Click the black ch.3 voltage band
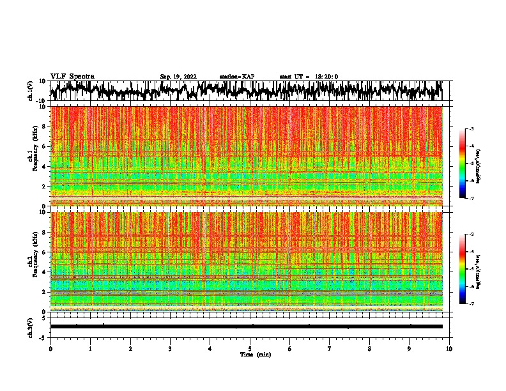Image resolution: width=506 pixels, height=391 pixels. tap(247, 326)
